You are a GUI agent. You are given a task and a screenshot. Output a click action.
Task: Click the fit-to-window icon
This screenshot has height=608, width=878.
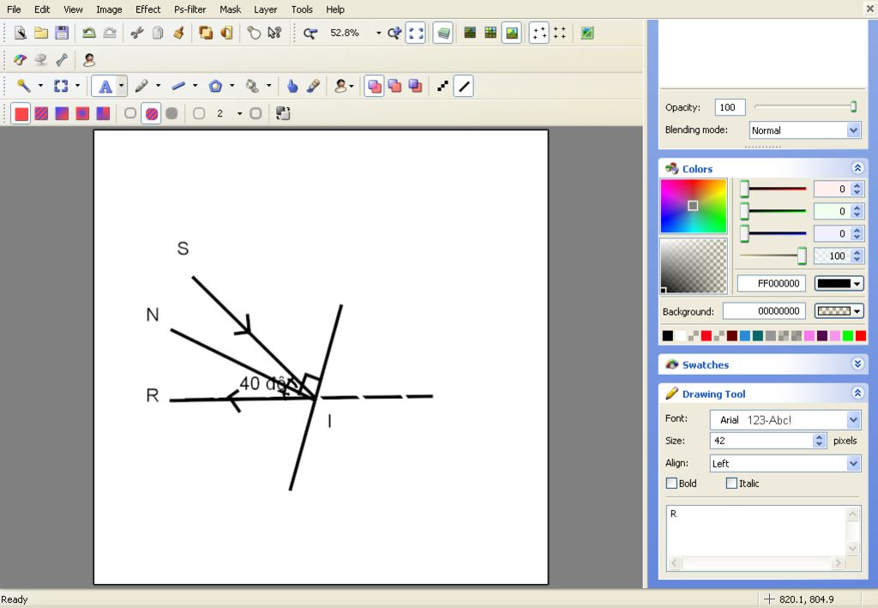(x=416, y=33)
